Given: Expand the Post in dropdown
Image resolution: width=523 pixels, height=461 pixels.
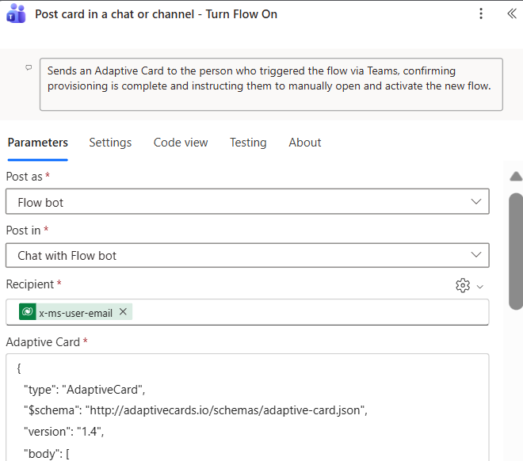Looking at the screenshot, I should click(475, 255).
